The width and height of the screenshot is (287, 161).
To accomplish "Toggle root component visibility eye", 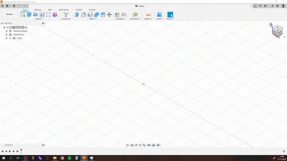I will pos(8,27).
